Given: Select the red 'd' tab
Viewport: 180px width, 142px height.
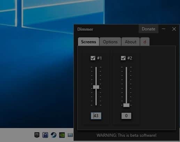Looking at the screenshot, I should coord(145,42).
